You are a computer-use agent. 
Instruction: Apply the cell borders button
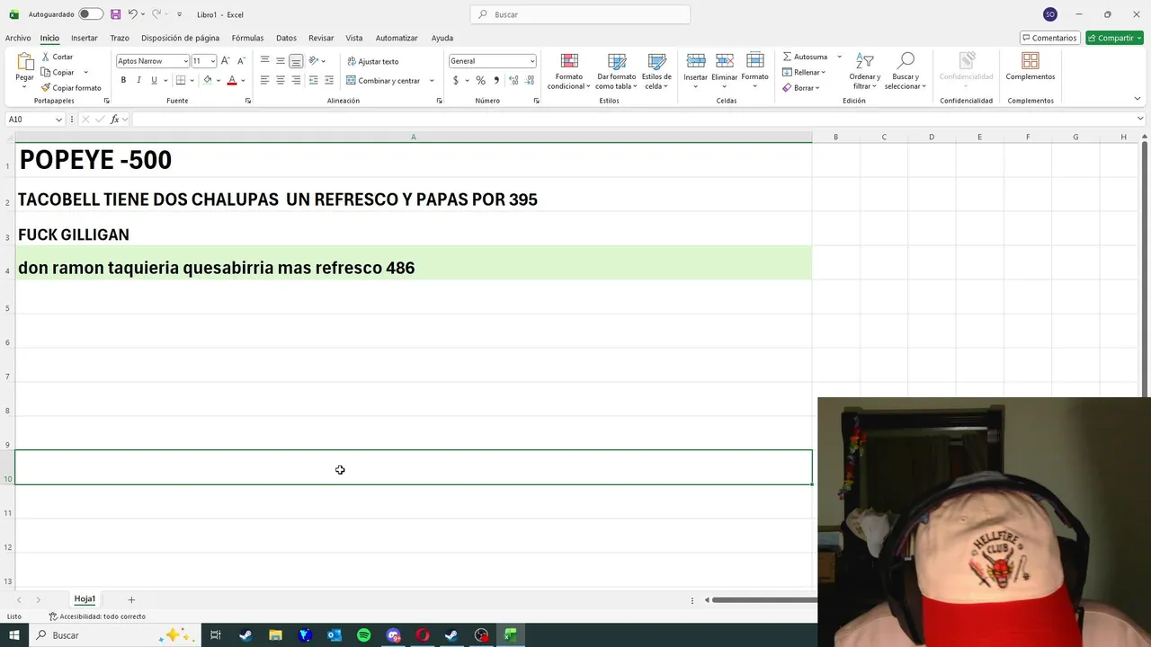(181, 80)
